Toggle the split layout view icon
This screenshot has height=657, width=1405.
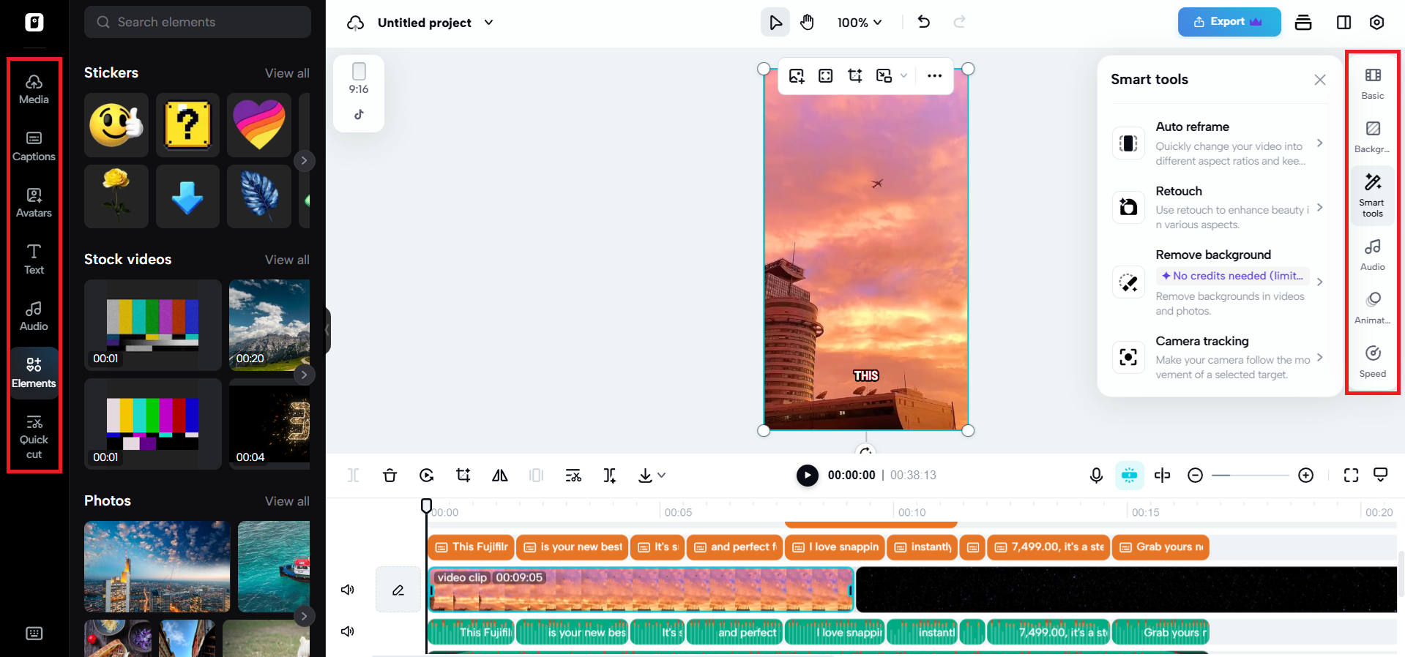click(1343, 23)
